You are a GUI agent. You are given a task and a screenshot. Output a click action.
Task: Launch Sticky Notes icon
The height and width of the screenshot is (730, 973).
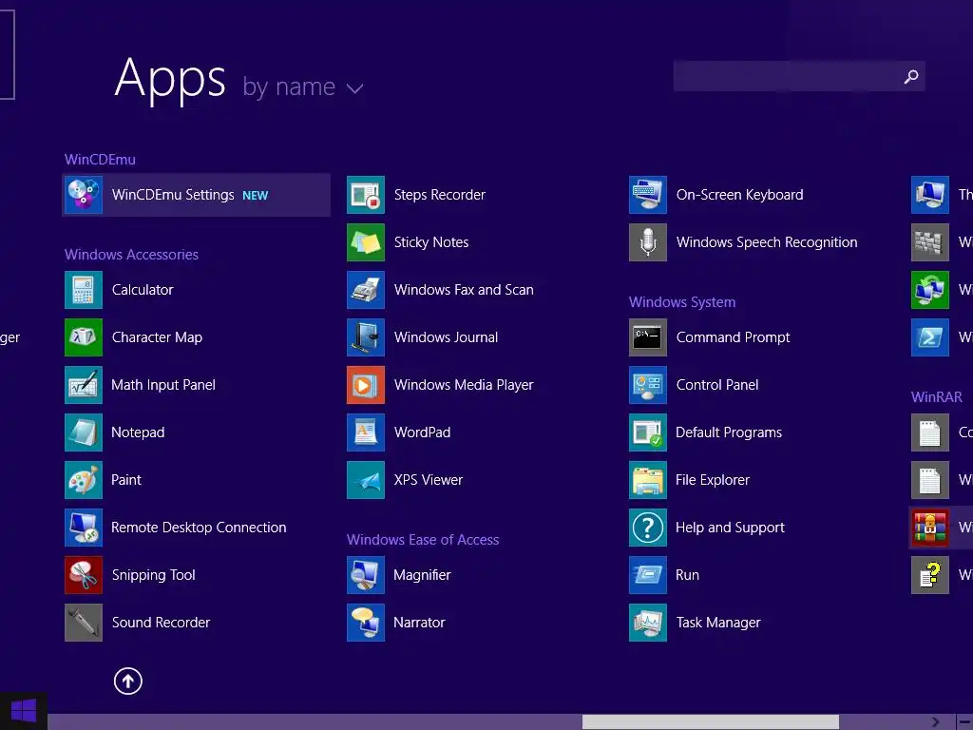click(x=366, y=242)
